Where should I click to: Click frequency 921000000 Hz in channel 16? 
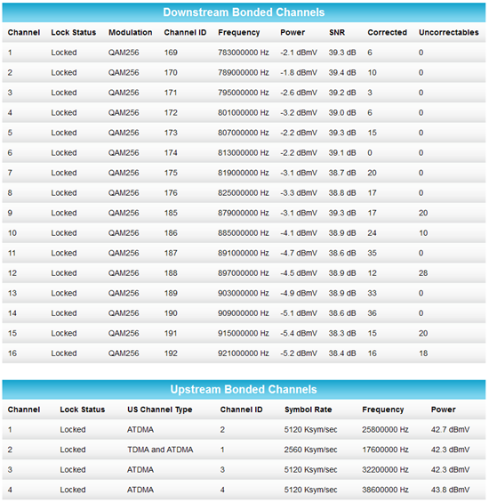[x=244, y=353]
